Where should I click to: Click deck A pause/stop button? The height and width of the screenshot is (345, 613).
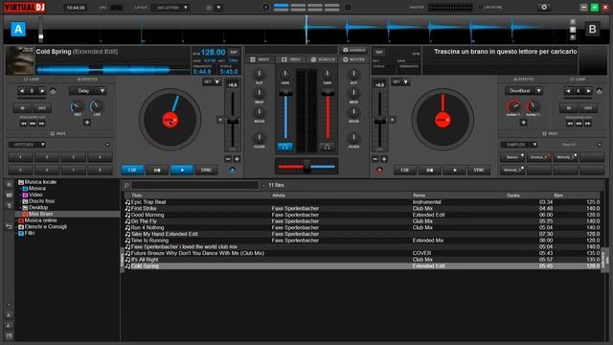tap(157, 171)
